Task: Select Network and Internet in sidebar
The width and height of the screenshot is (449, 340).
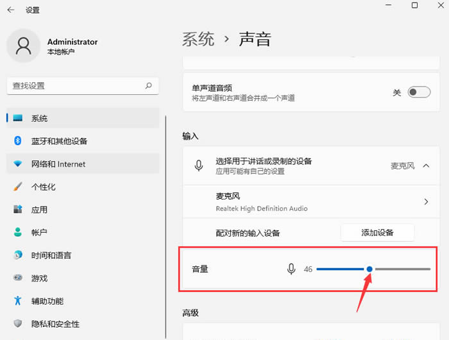Action: [58, 164]
